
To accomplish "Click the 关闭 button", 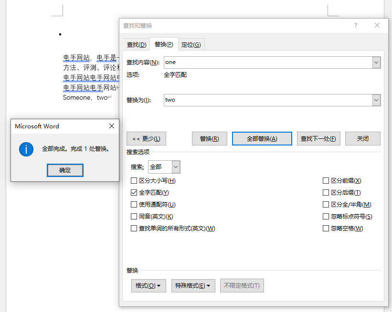I will tap(362, 138).
